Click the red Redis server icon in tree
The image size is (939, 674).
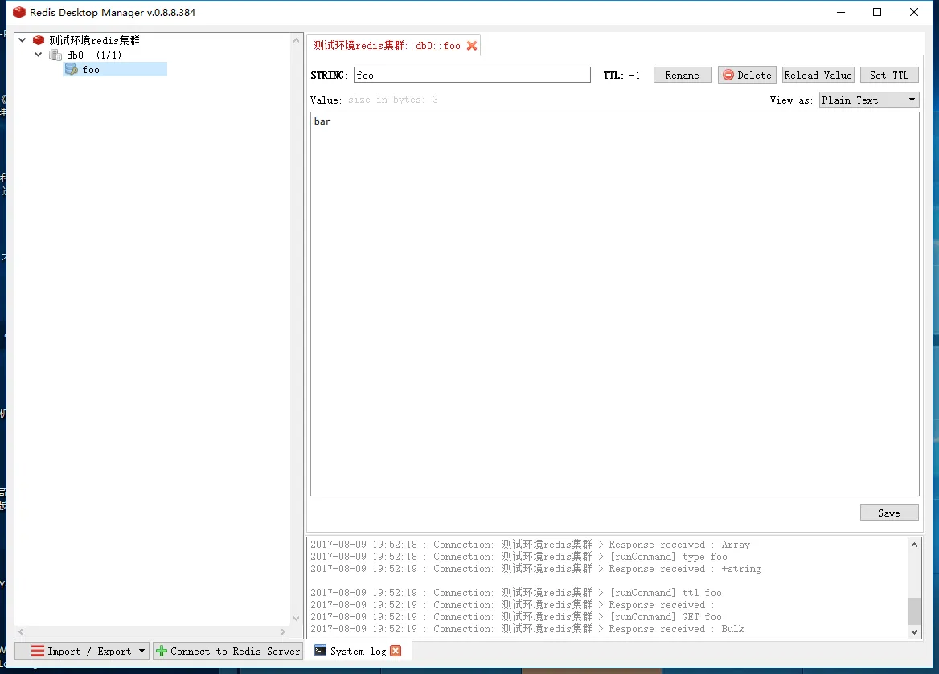pos(39,40)
